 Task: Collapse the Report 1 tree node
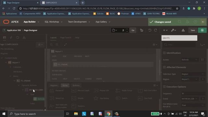coord(6,62)
